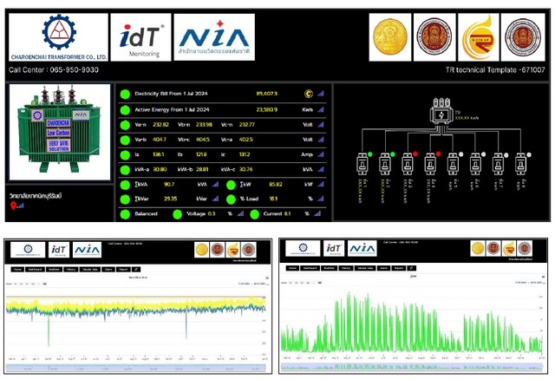Viewport: 555px width, 379px height.
Task: Open Home tab in left chart window
Action: pyautogui.click(x=16, y=270)
